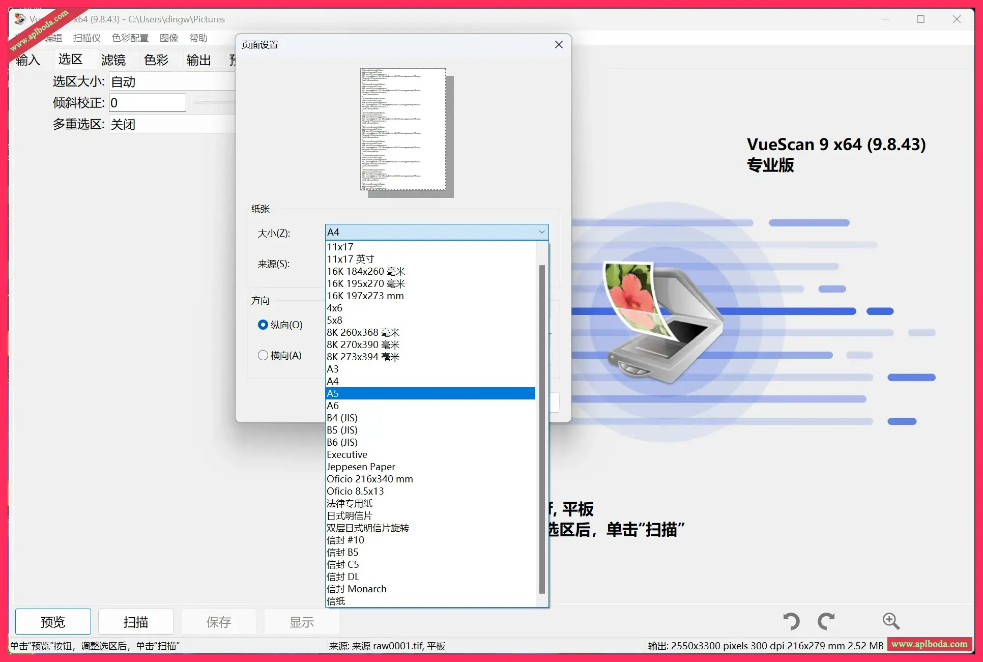Viewport: 983px width, 662px height.
Task: Open the 色彩配置 menu
Action: click(x=130, y=38)
